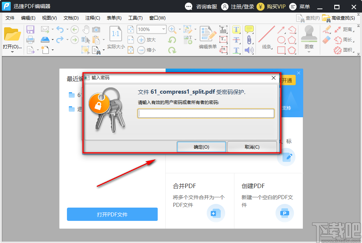
Task: Expand the scanner icon dropdown arrow
Action: click(53, 39)
